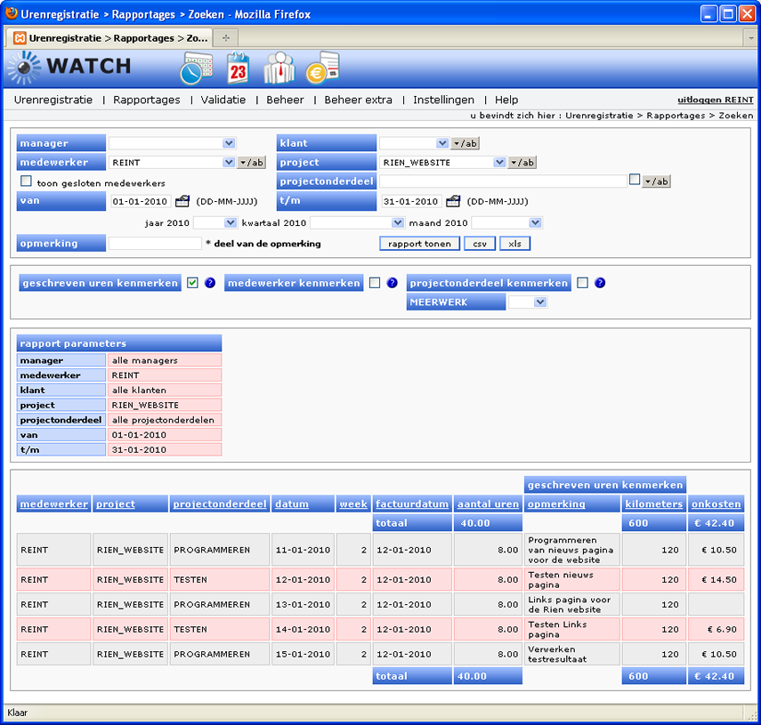The height and width of the screenshot is (725, 761).
Task: Open the tab list arrow in the tab bar
Action: tap(751, 38)
